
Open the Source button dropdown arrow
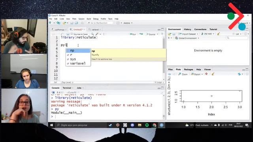pos(157,34)
